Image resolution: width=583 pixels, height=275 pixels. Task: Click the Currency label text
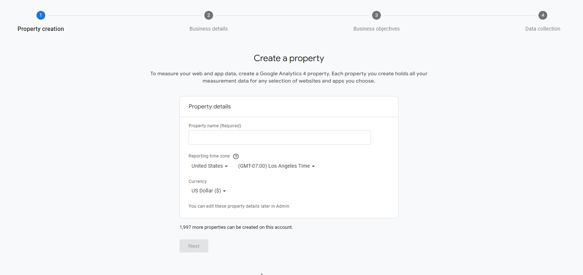(x=198, y=182)
